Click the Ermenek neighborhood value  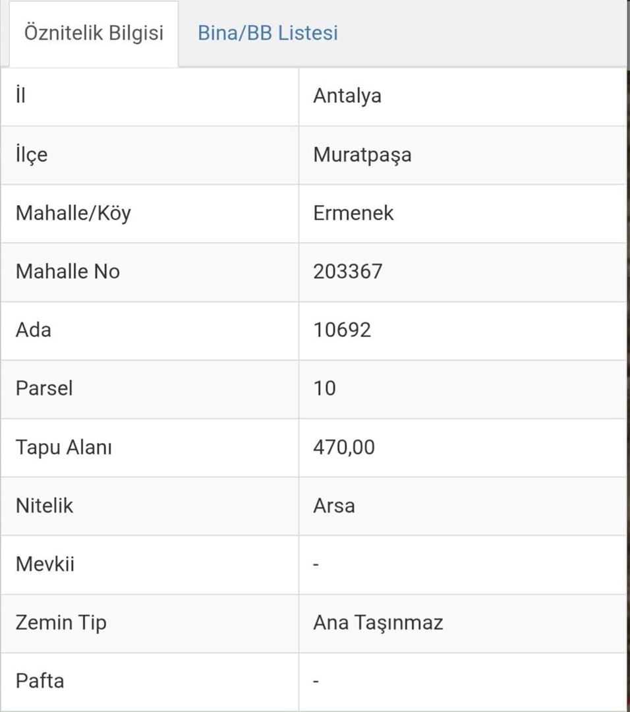coord(353,213)
